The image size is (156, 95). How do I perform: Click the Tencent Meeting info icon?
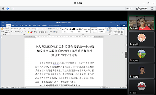3,9
